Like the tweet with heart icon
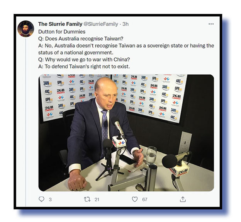Viewport: 241px width, 222px height. [x=135, y=199]
